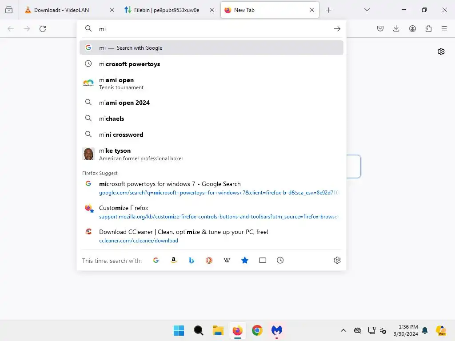Open search settings gear in dropdown
Image resolution: width=455 pixels, height=341 pixels.
[337, 260]
